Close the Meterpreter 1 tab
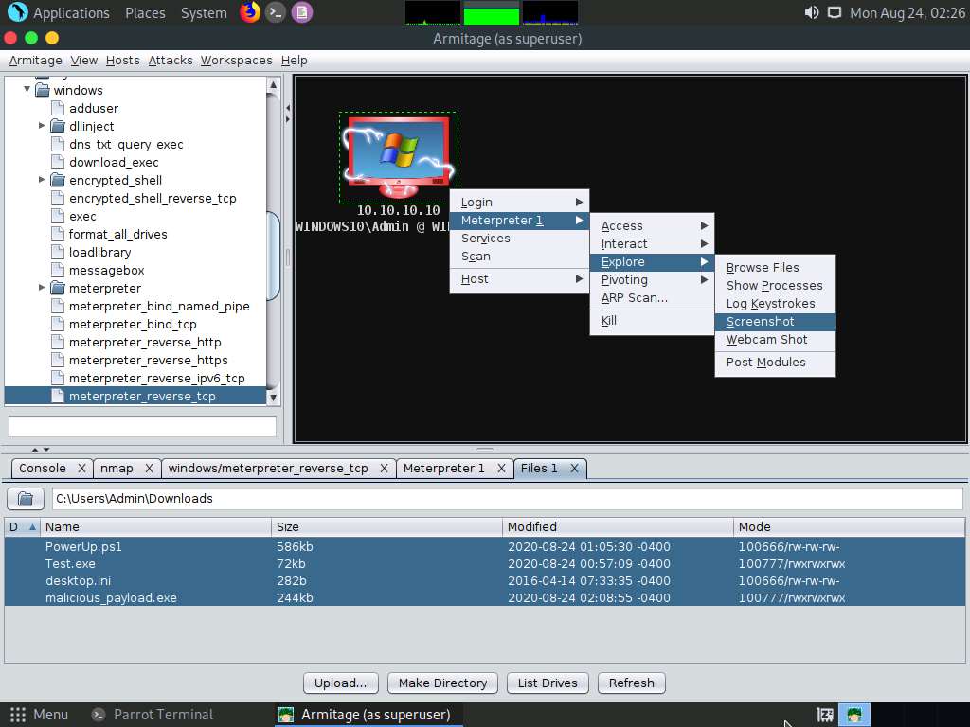Image resolution: width=970 pixels, height=727 pixels. [501, 469]
